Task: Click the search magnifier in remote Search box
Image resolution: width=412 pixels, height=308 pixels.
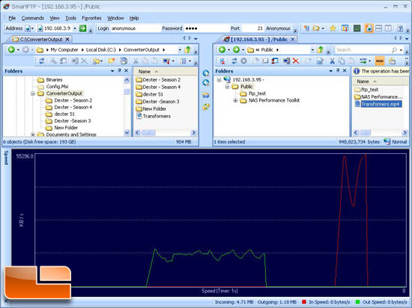Action: (394, 50)
